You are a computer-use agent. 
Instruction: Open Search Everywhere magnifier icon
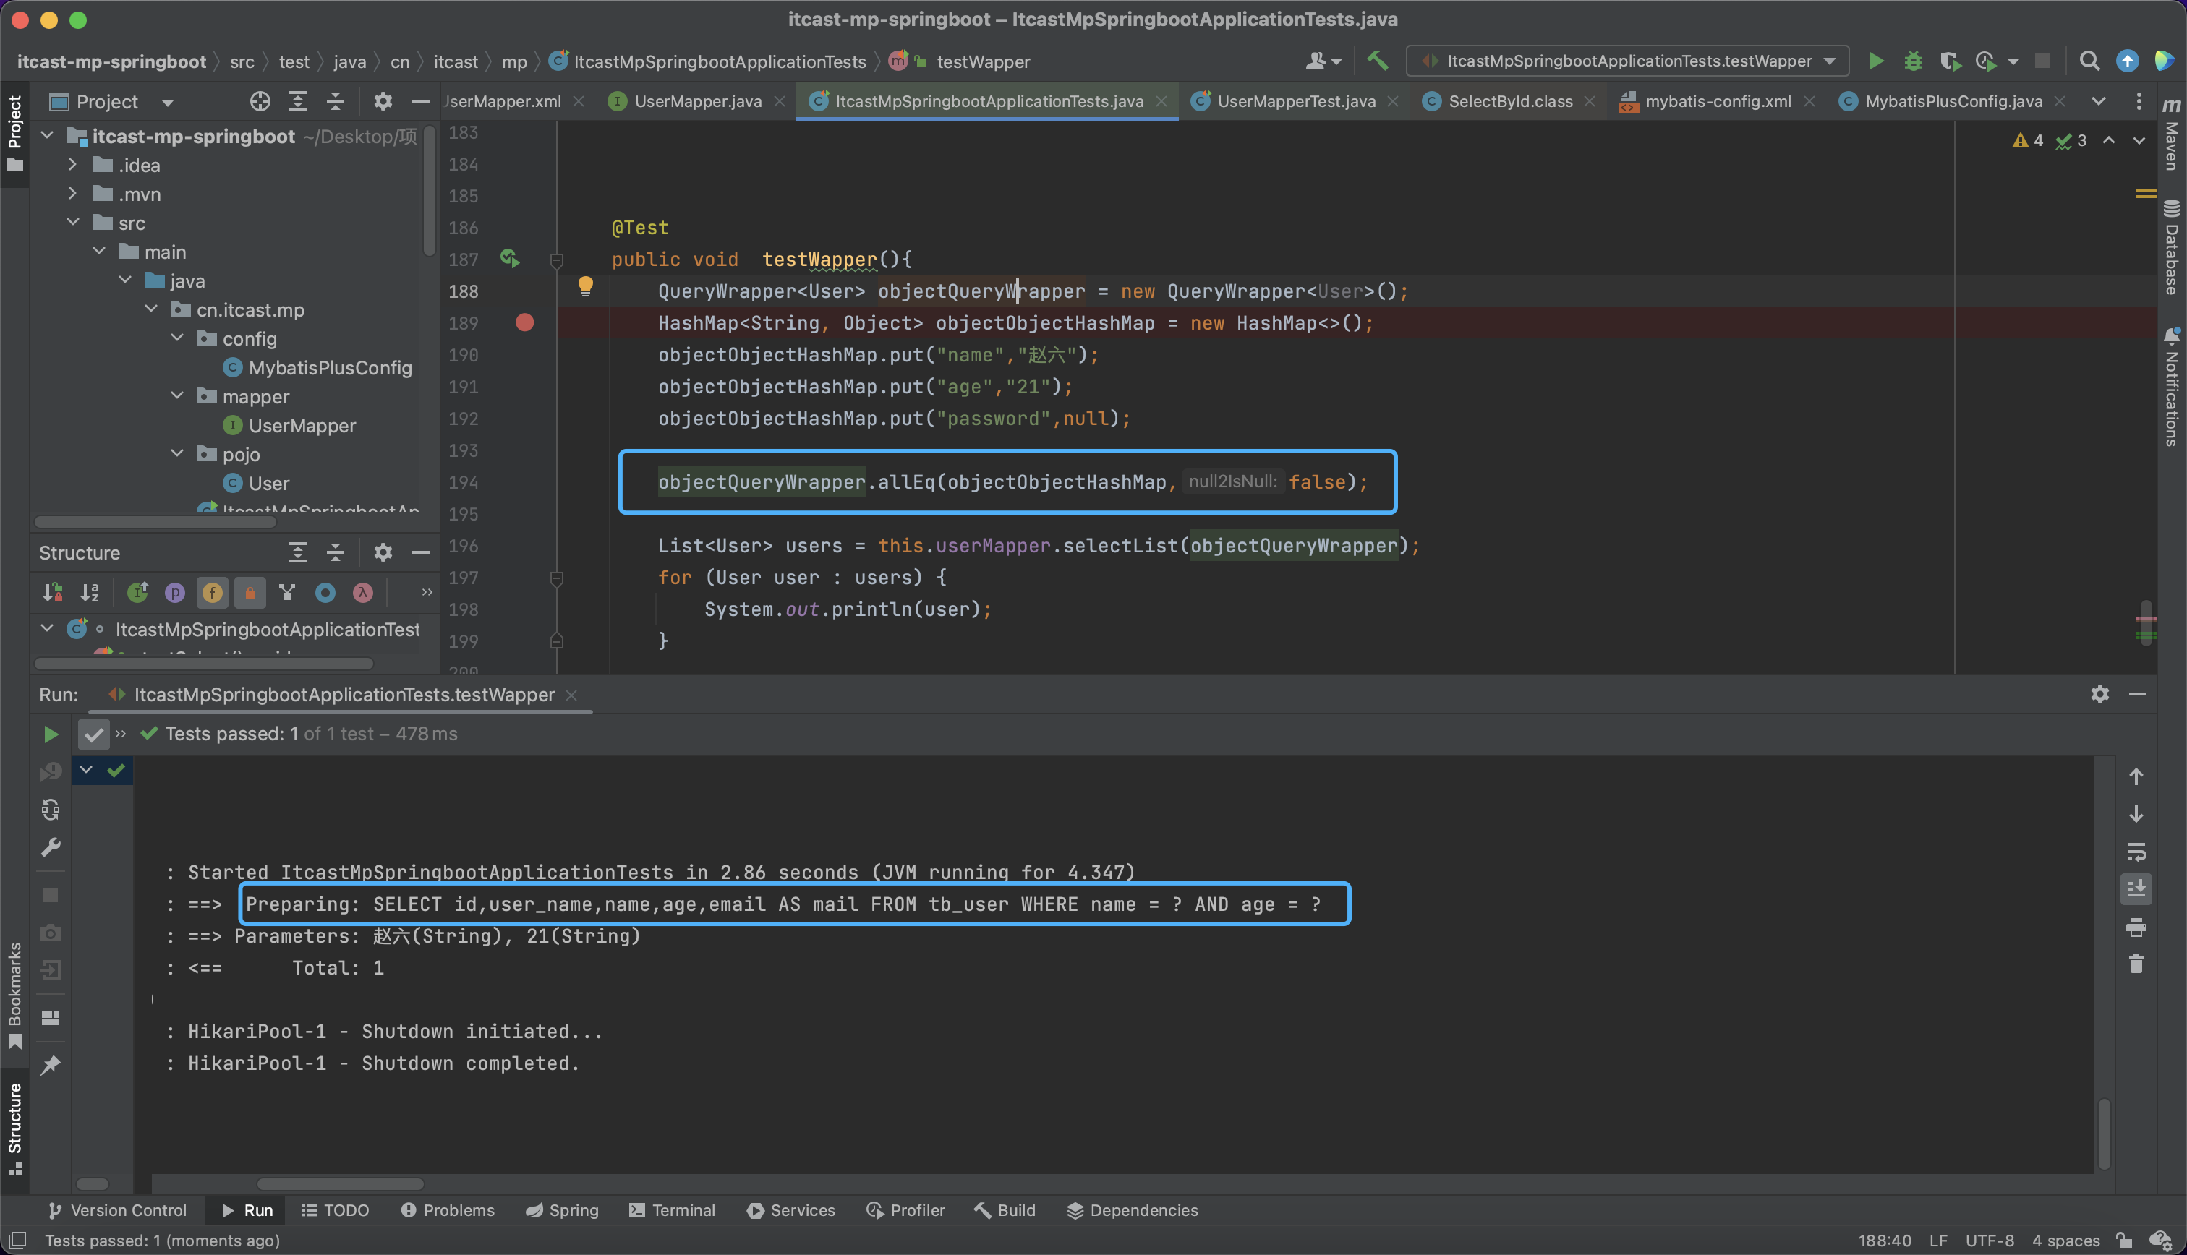coord(2089,61)
